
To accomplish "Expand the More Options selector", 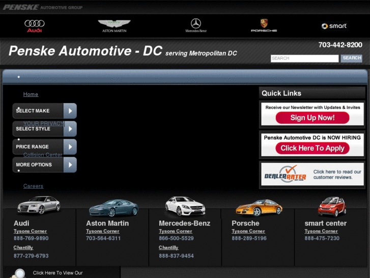I will coord(44,165).
